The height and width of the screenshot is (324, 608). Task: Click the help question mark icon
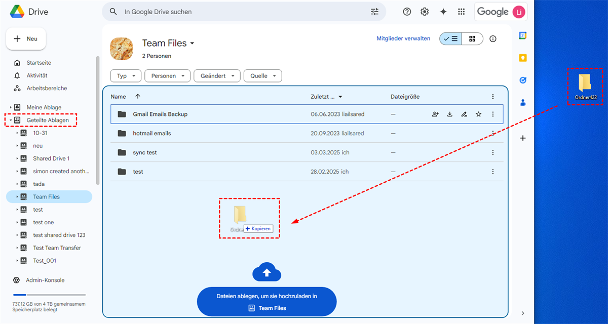407,12
